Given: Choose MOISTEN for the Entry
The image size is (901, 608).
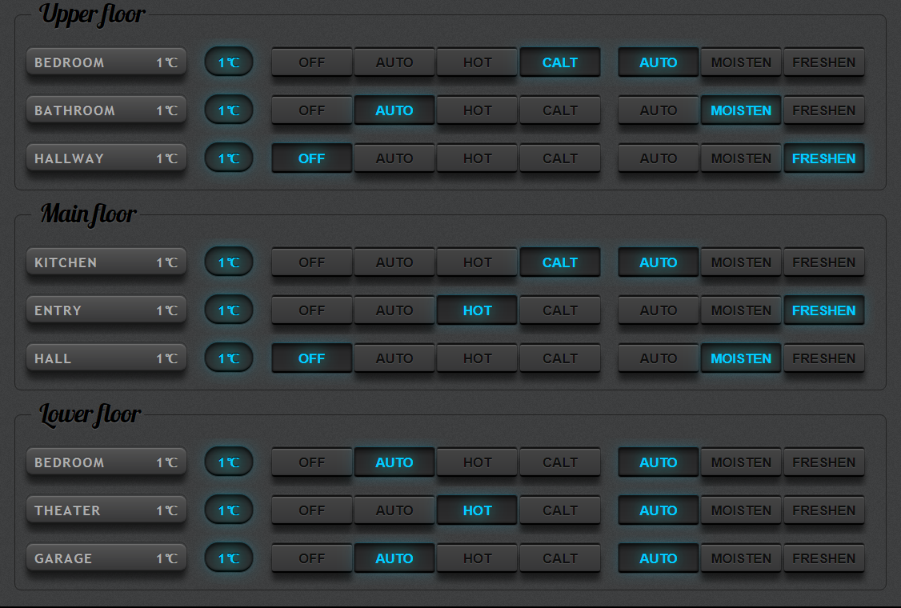Looking at the screenshot, I should 741,310.
